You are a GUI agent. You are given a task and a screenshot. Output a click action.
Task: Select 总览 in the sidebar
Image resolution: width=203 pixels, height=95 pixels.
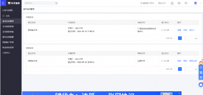(11, 16)
